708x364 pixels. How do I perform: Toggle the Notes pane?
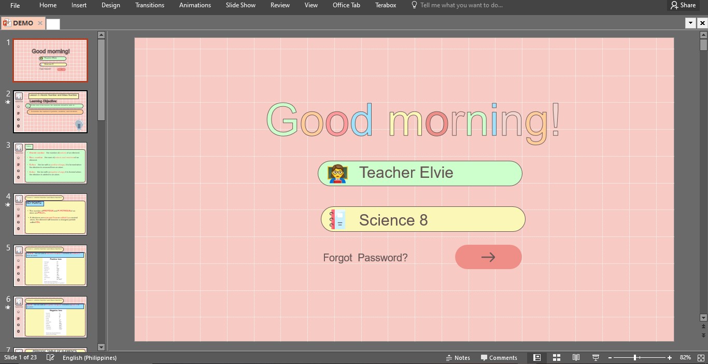(458, 358)
